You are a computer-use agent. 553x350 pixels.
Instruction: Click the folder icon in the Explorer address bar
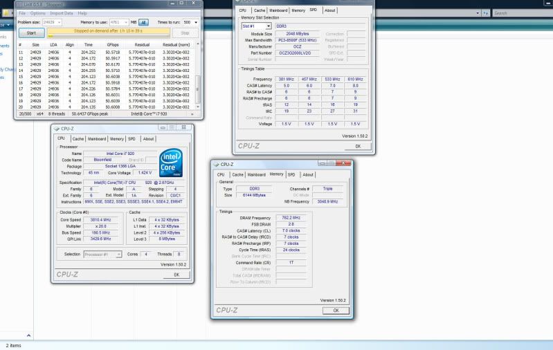pos(6,13)
